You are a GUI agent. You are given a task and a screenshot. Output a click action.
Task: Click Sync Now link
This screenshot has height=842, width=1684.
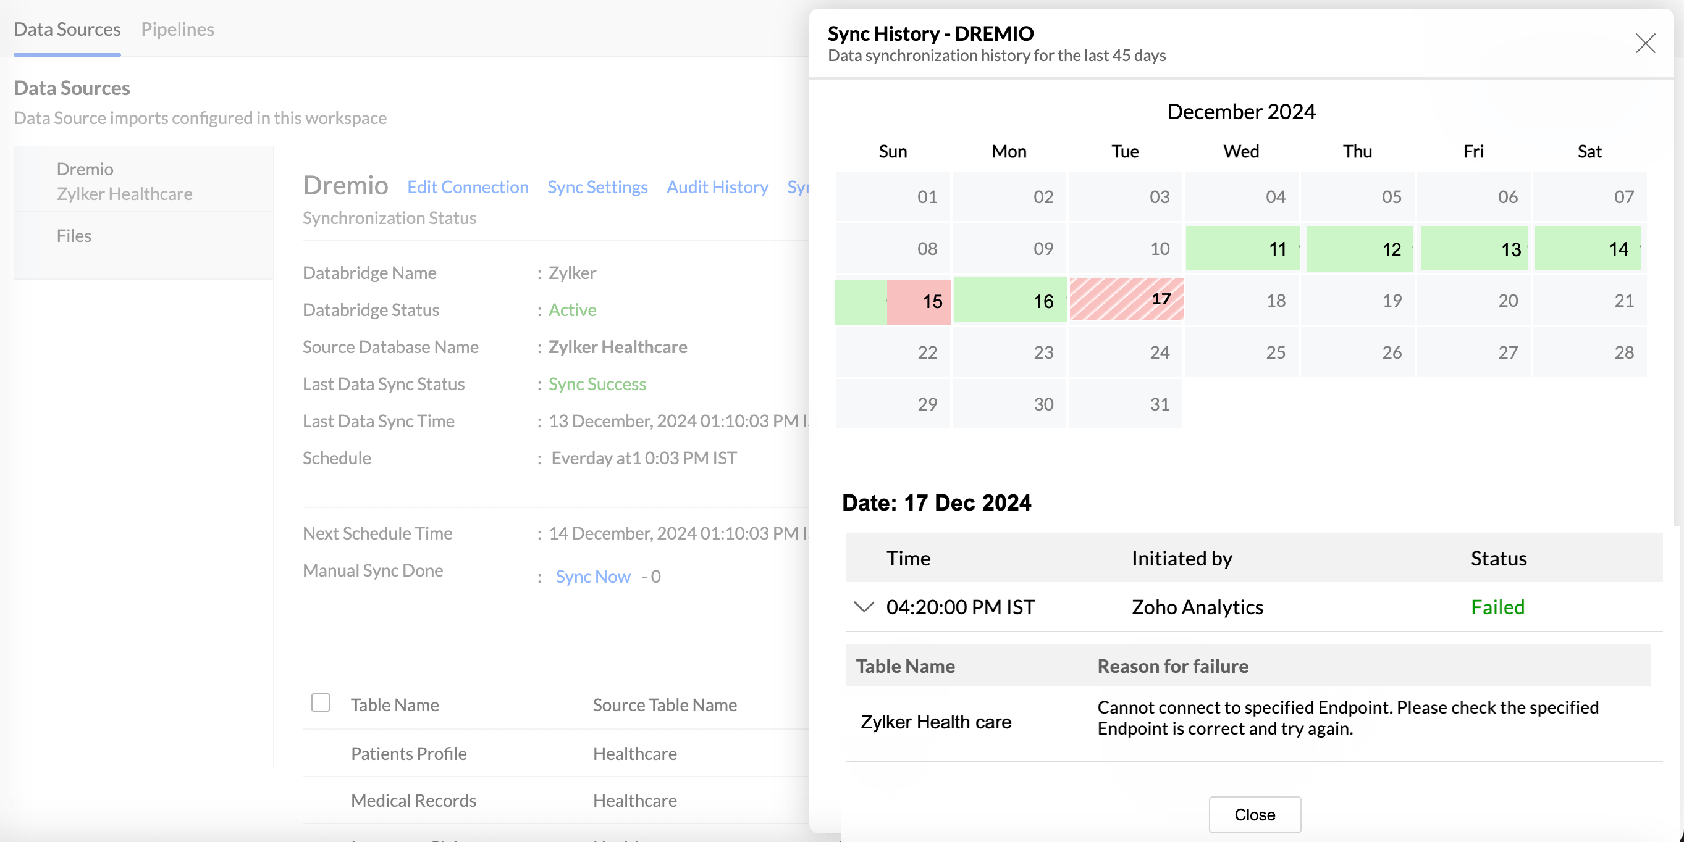coord(592,576)
